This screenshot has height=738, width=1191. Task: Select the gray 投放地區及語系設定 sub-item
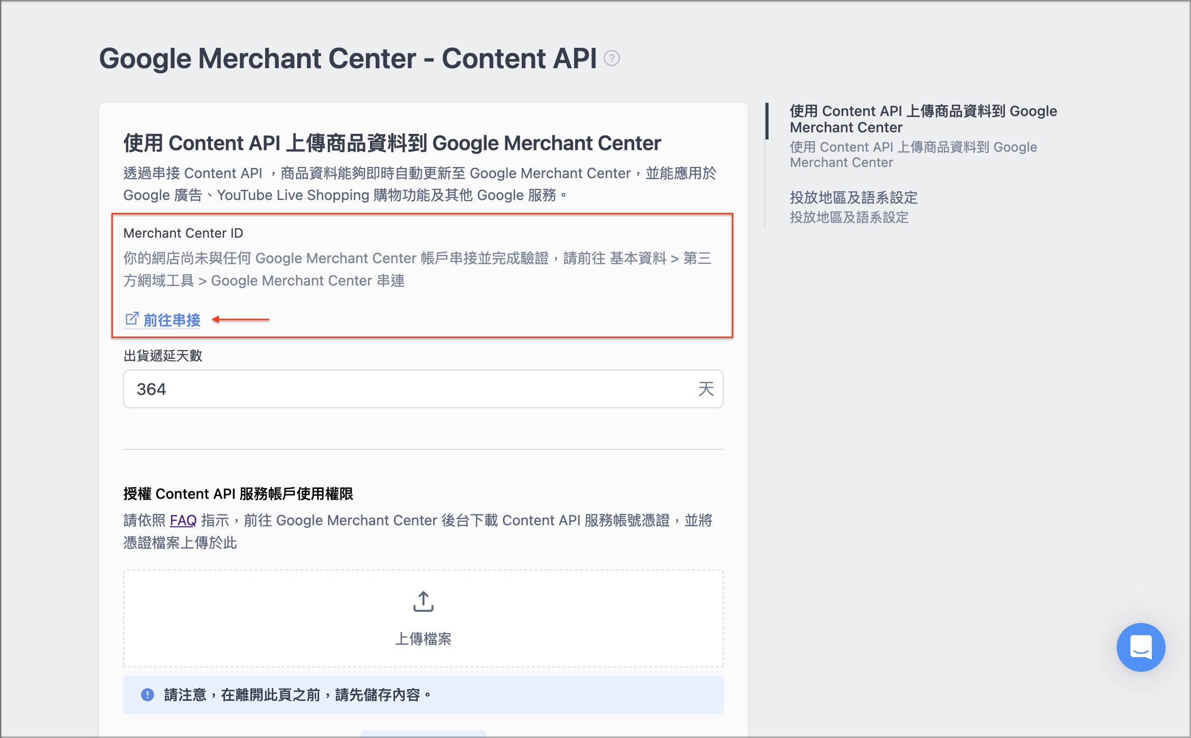(x=849, y=217)
